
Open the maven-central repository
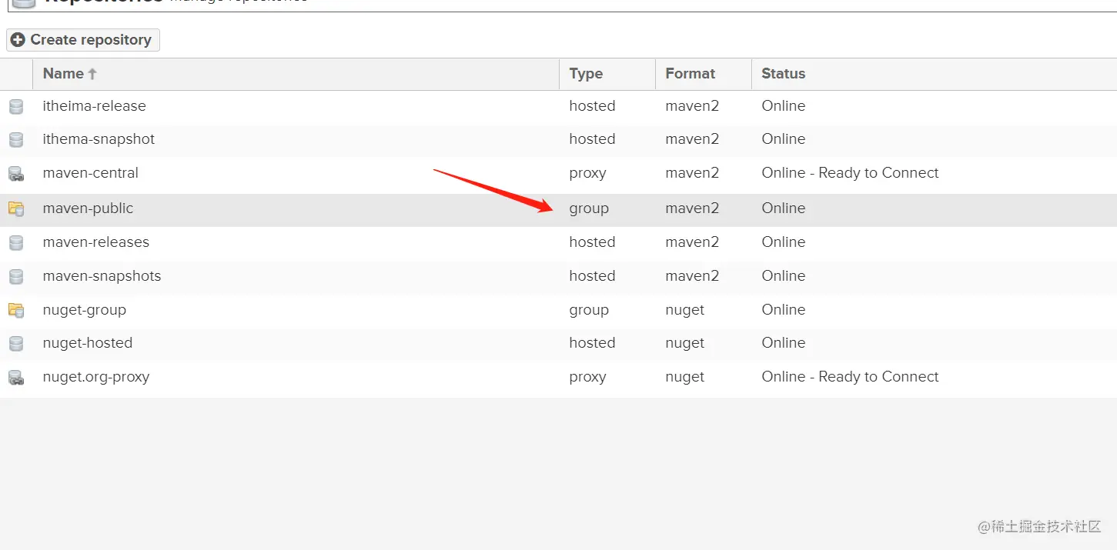[x=91, y=173]
